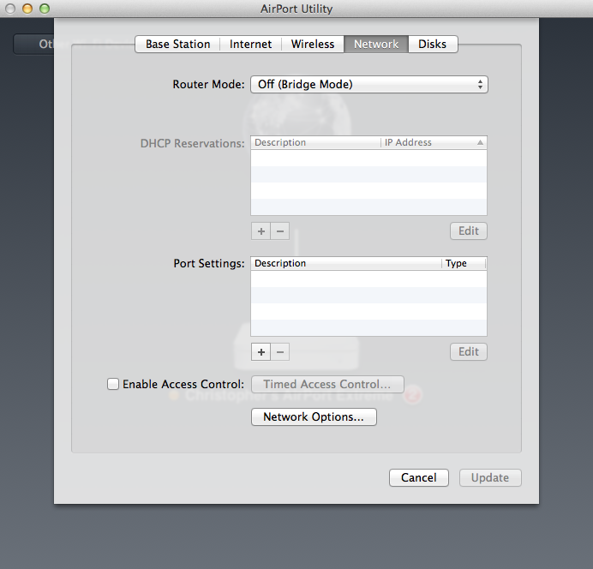Click the Update button
Image resolution: width=593 pixels, height=569 pixels.
[x=490, y=478]
